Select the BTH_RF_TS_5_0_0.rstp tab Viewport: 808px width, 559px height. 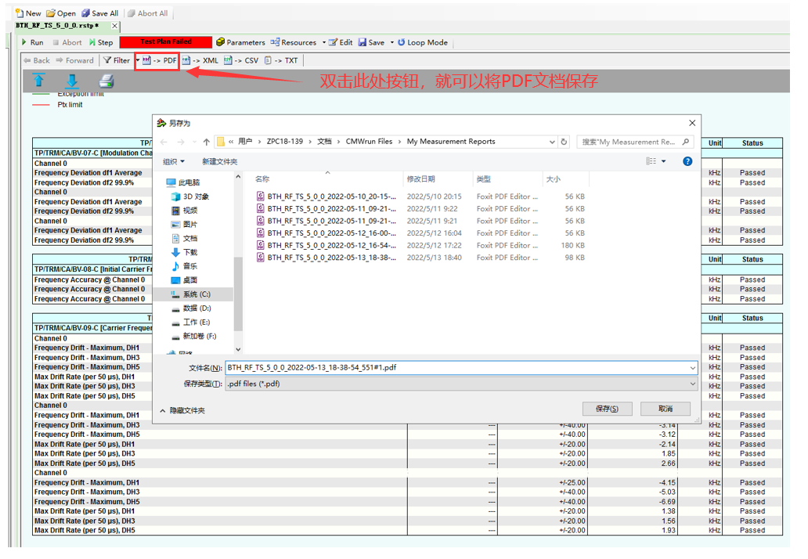(57, 26)
